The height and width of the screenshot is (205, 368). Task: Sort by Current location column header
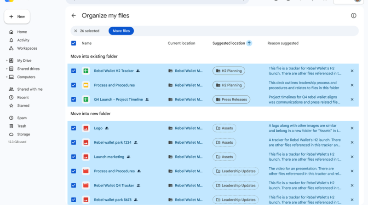181,43
